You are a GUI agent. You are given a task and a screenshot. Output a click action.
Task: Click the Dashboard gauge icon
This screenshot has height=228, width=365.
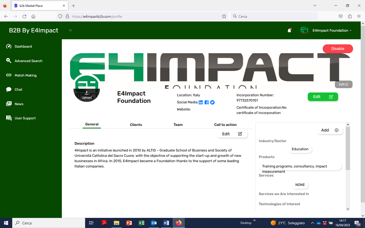(9, 46)
